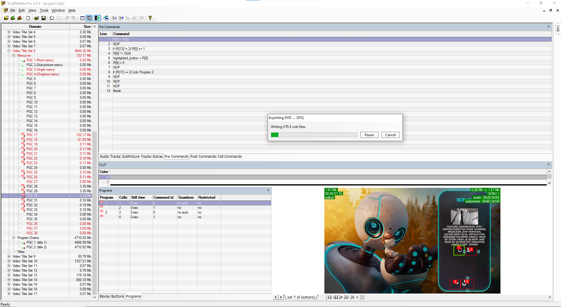The height and width of the screenshot is (307, 561).
Task: Click the navigate back double-arrow icon
Action: [x=67, y=18]
